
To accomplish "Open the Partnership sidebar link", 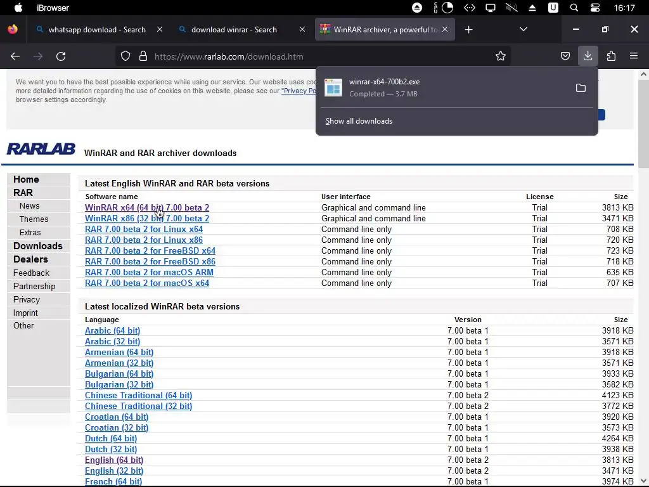I will [x=34, y=286].
